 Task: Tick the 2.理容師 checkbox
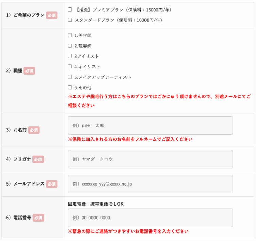tap(70, 46)
